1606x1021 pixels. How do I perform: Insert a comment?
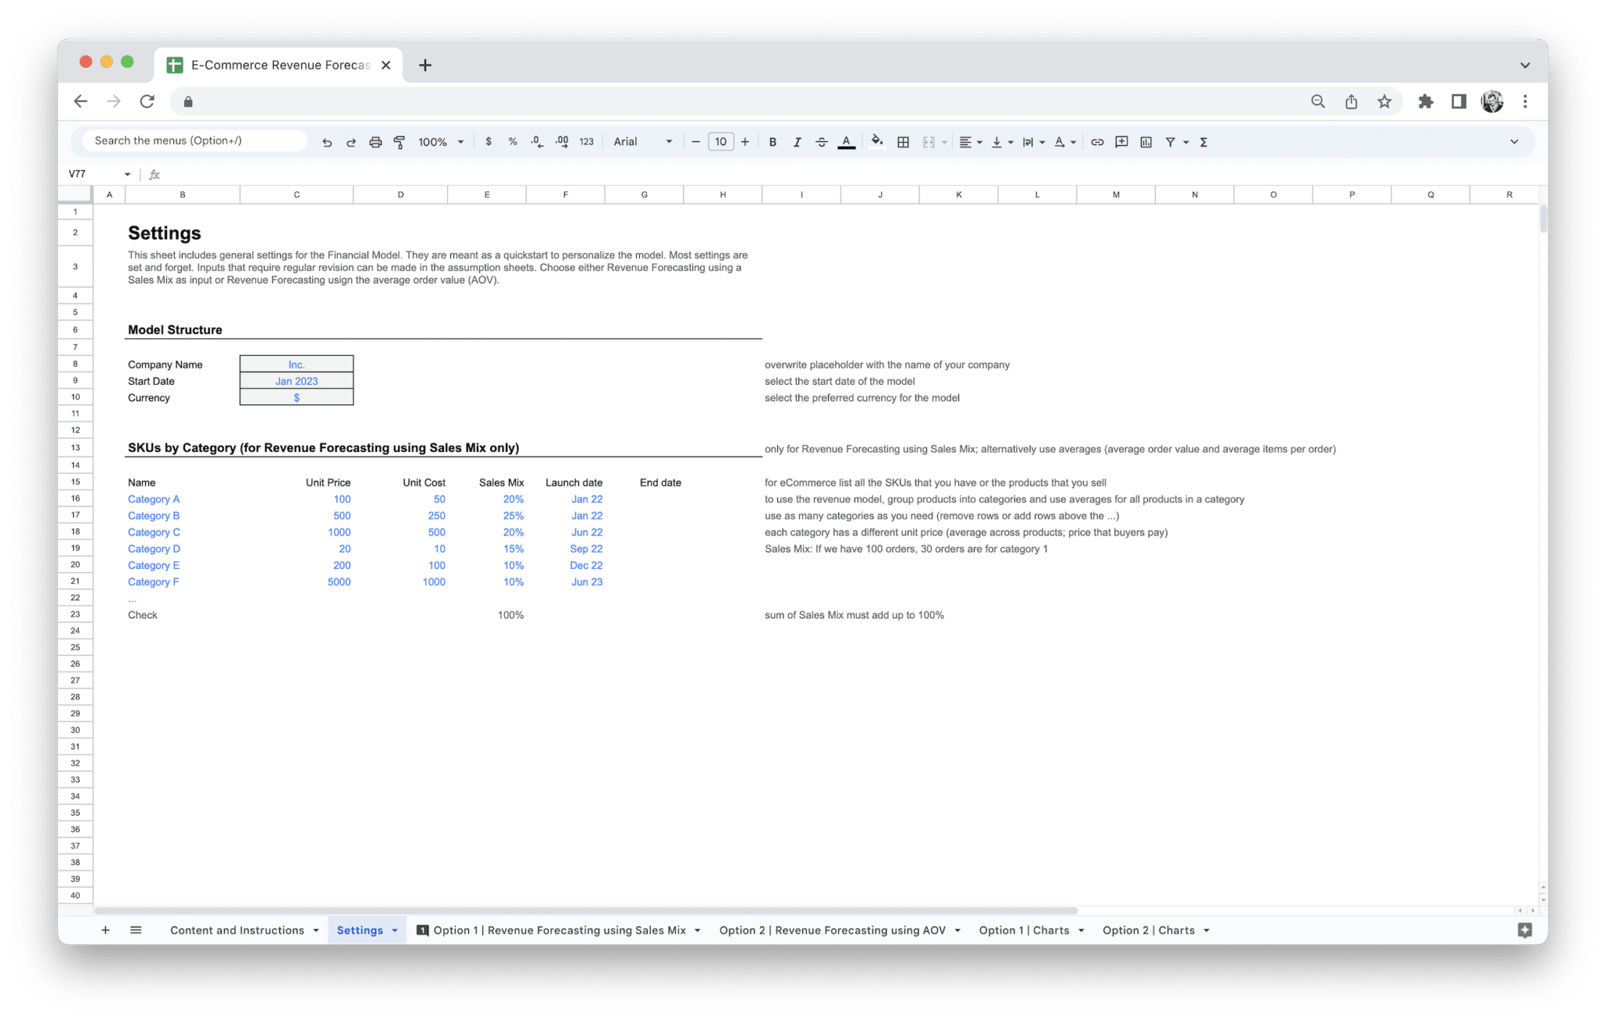(x=1121, y=142)
